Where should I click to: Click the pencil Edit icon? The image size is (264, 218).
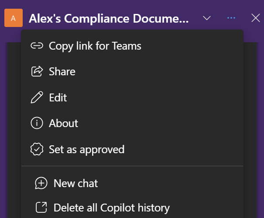(x=37, y=97)
